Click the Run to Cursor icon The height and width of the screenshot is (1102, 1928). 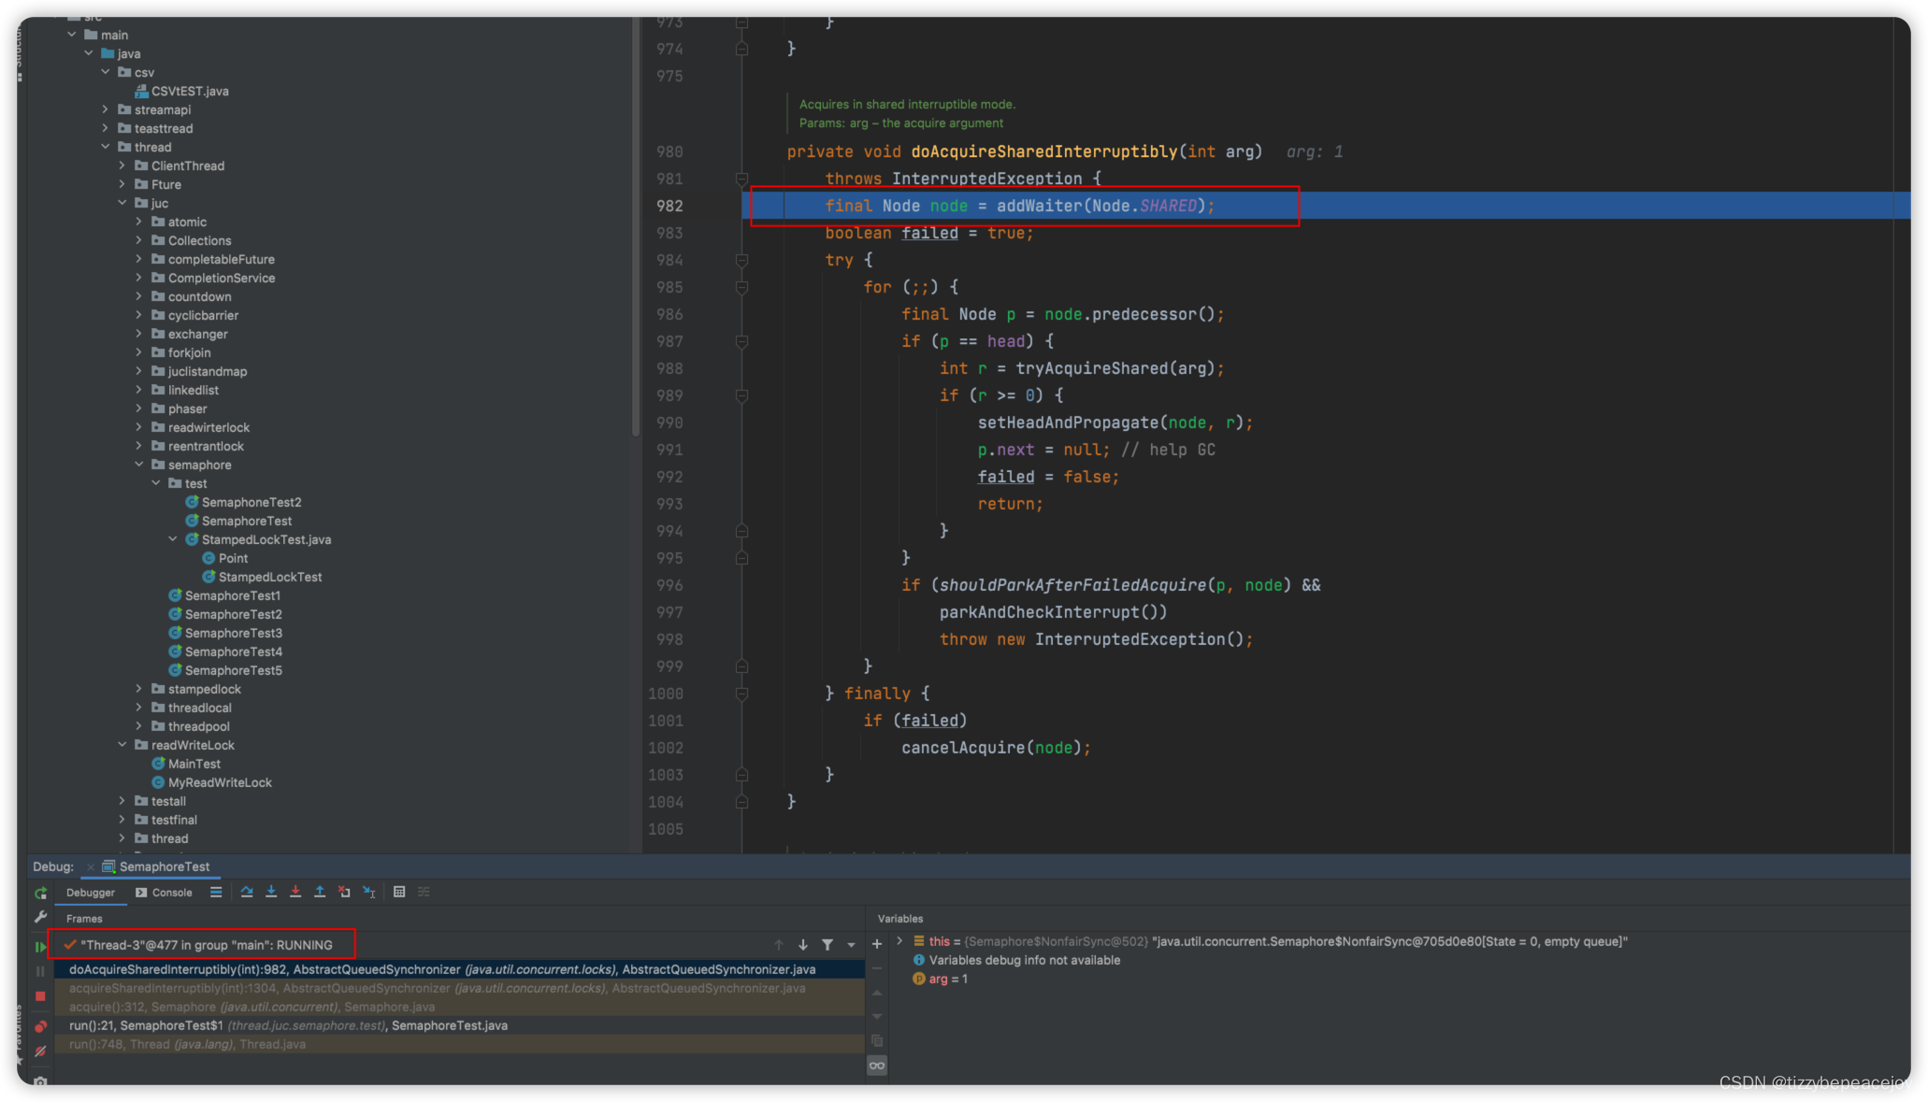point(369,892)
